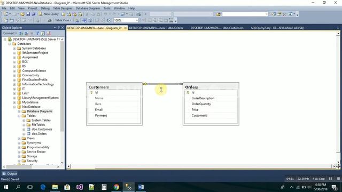Click the New Table icon in diagram toolbar
Viewport: 342px width, 192px height.
(6, 20)
